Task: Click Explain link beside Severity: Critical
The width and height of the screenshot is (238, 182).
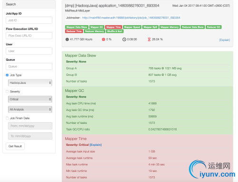Action: tap(96, 145)
